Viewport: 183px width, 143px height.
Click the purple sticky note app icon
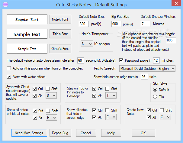tap(5, 5)
